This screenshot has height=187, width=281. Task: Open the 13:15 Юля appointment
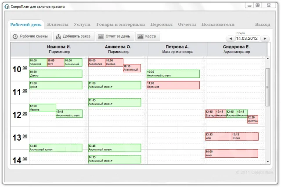219,136
